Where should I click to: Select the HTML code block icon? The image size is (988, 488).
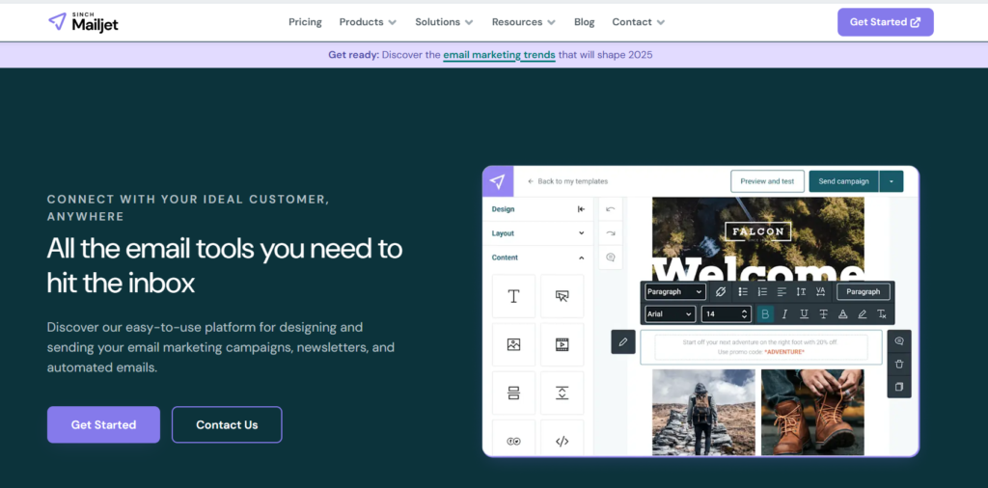562,441
